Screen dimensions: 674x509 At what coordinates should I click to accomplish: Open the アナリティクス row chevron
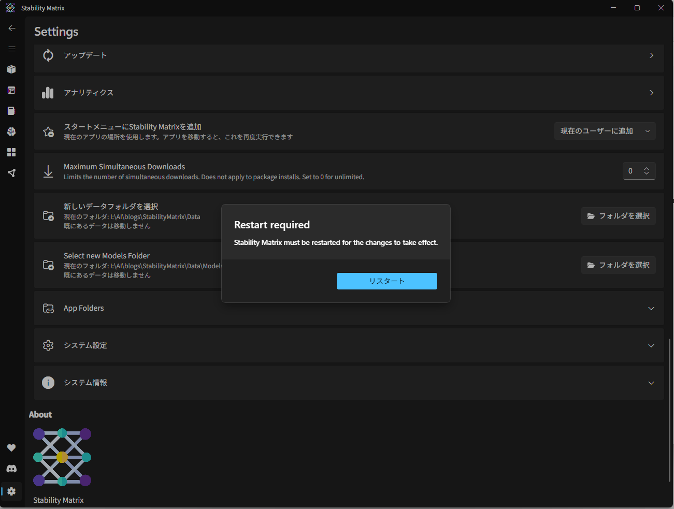point(651,93)
